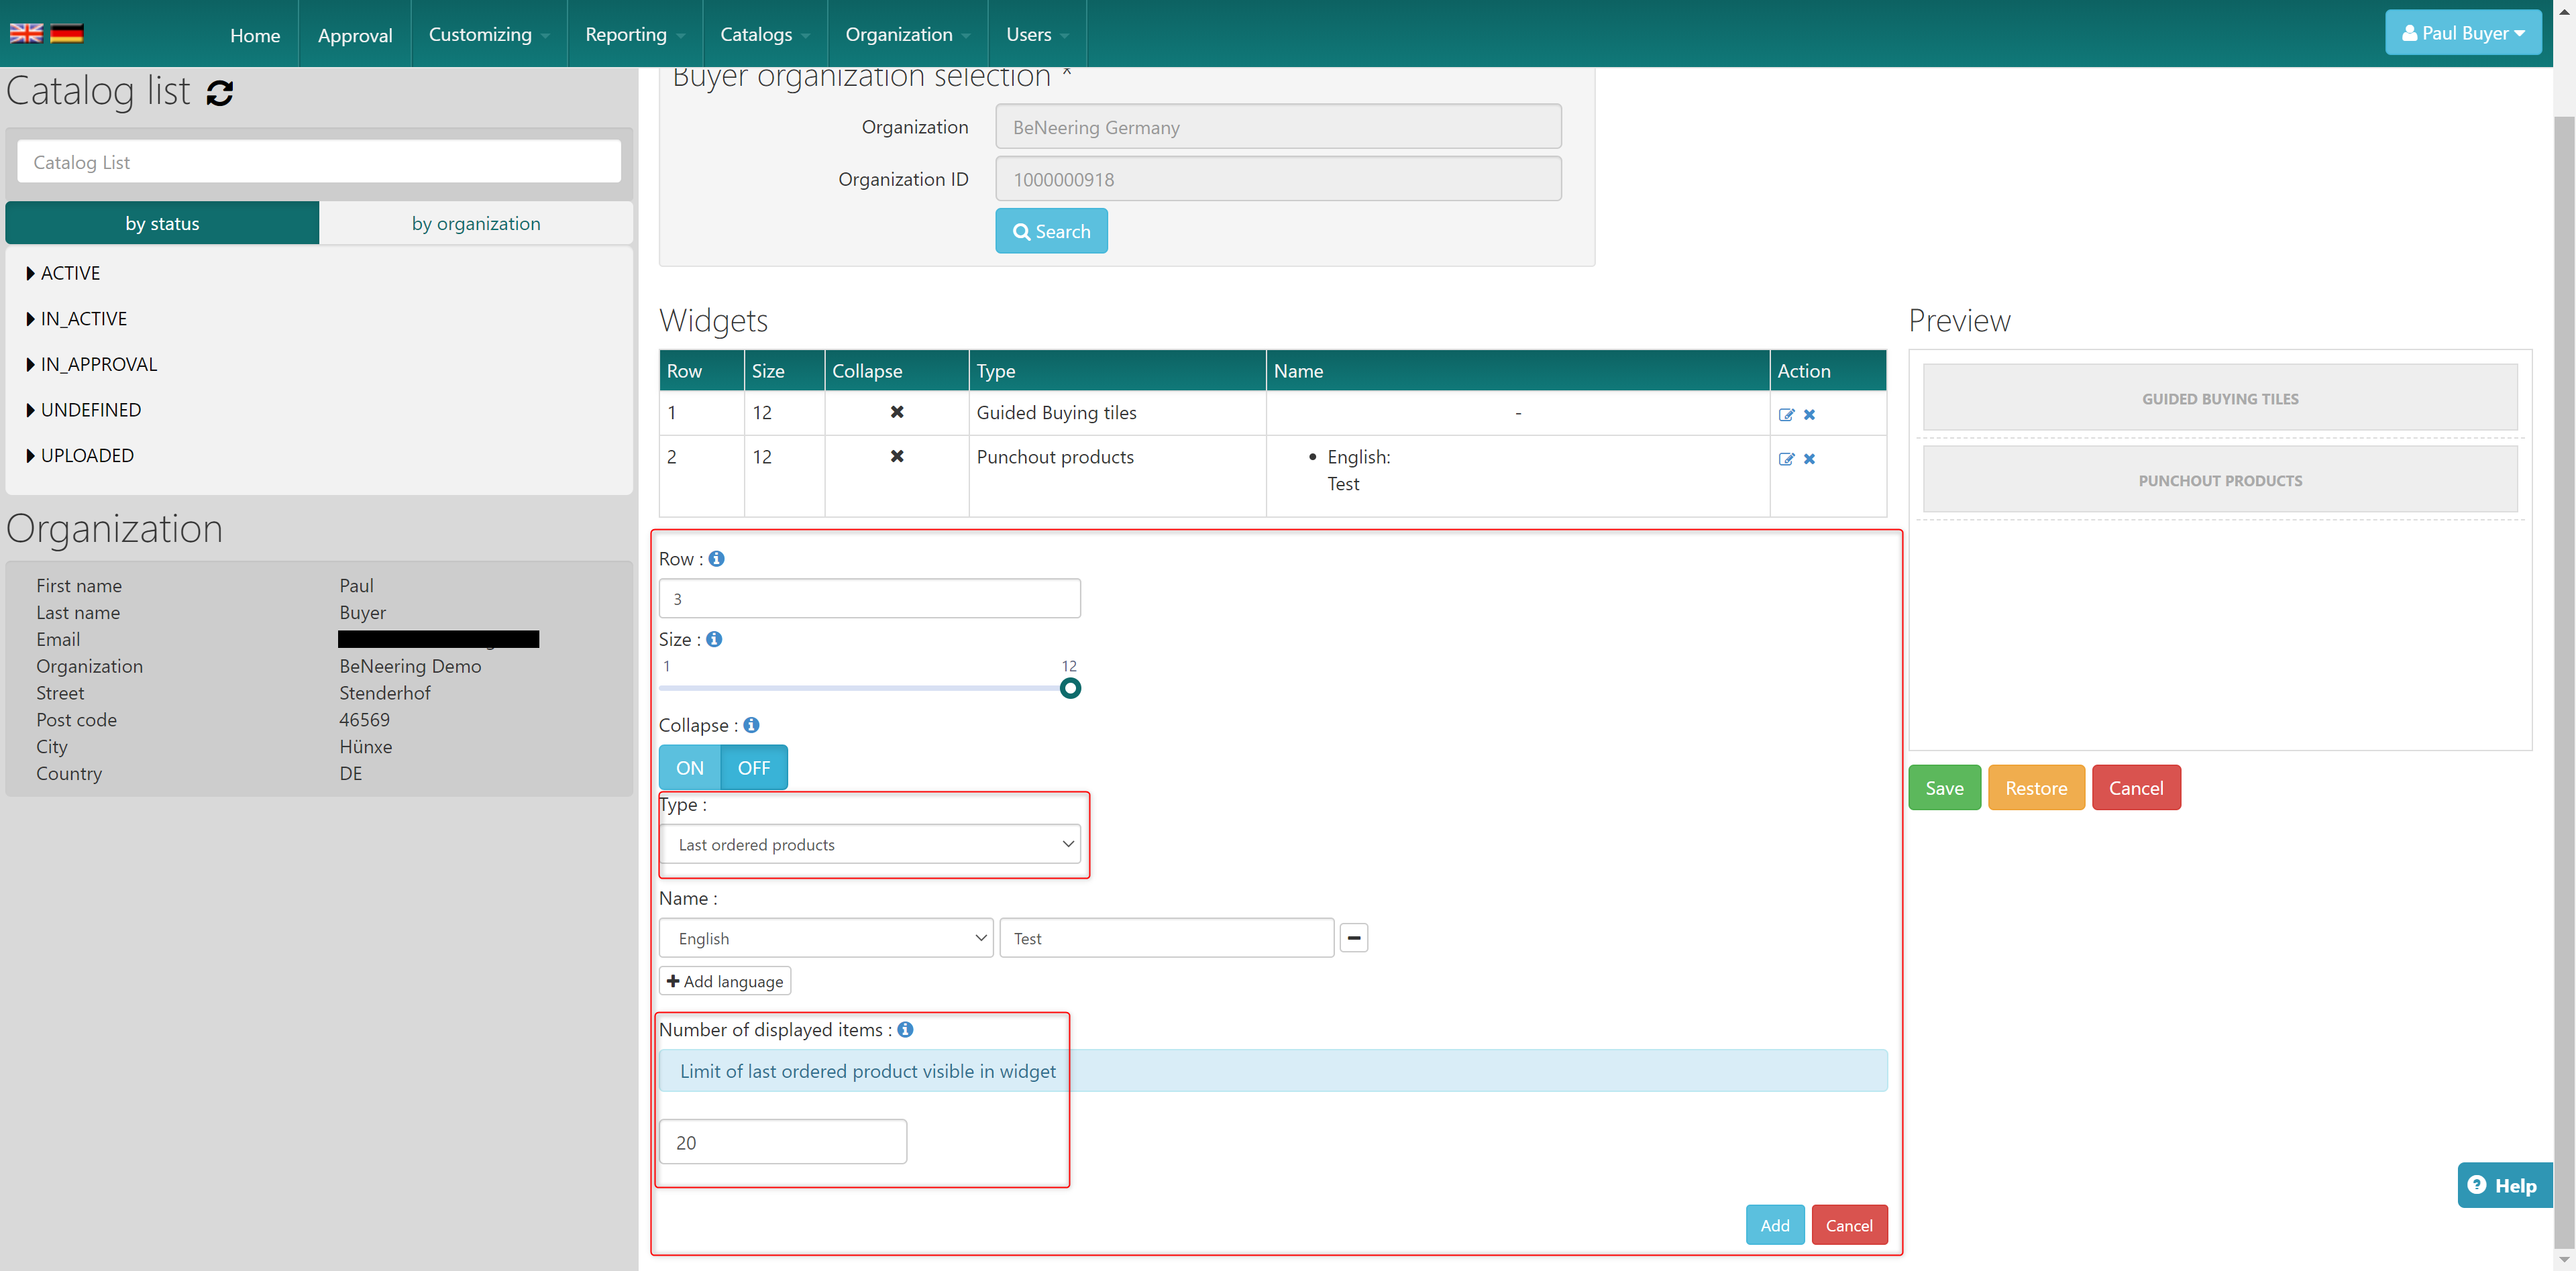Viewport: 2576px width, 1271px height.
Task: Remove English name entry with minus button
Action: click(x=1353, y=938)
